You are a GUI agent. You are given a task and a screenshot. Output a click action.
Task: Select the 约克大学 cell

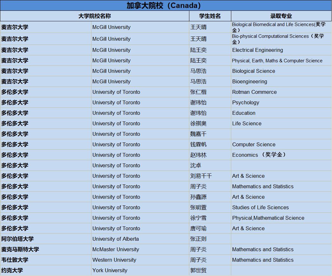coord(46,270)
